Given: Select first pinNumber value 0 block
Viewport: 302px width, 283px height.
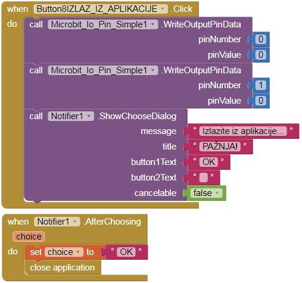Looking at the screenshot, I should [261, 39].
